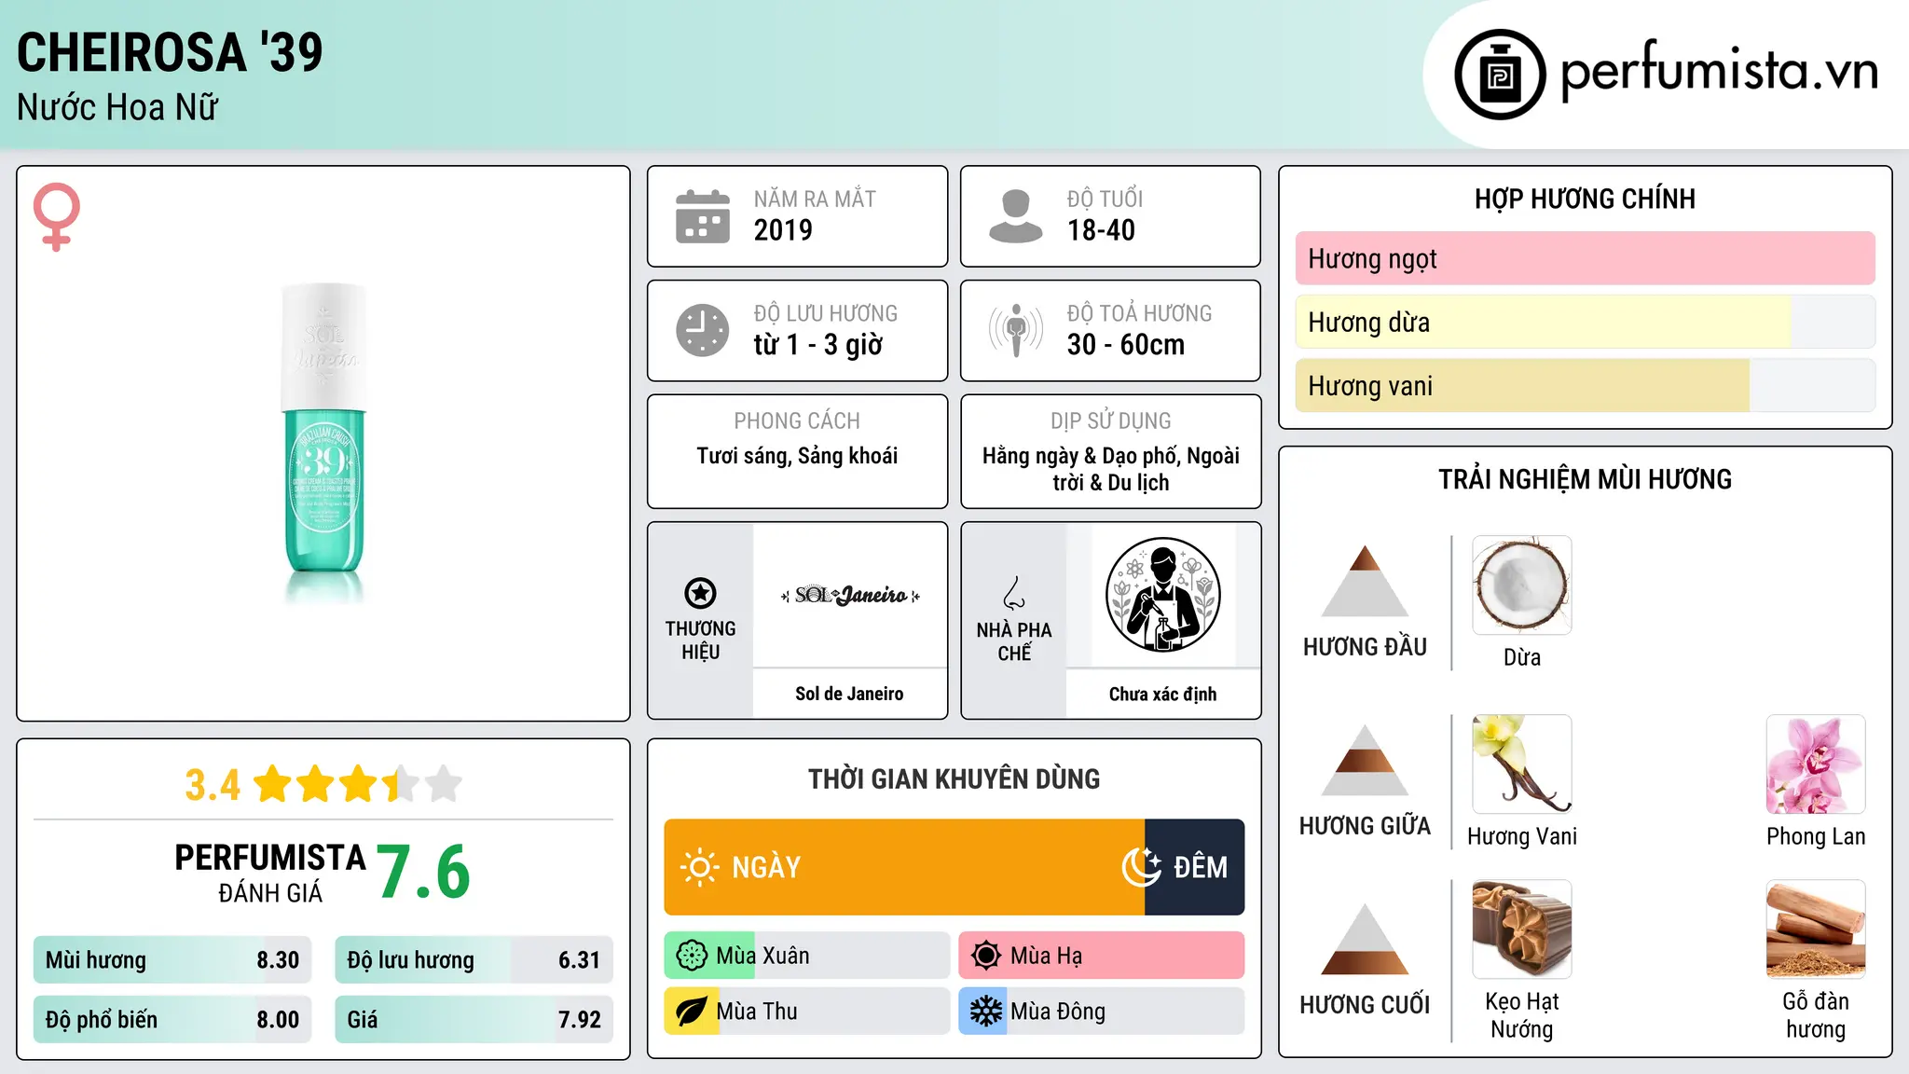
Task: Click the green flower icon for Mùa Xuân
Action: point(692,956)
